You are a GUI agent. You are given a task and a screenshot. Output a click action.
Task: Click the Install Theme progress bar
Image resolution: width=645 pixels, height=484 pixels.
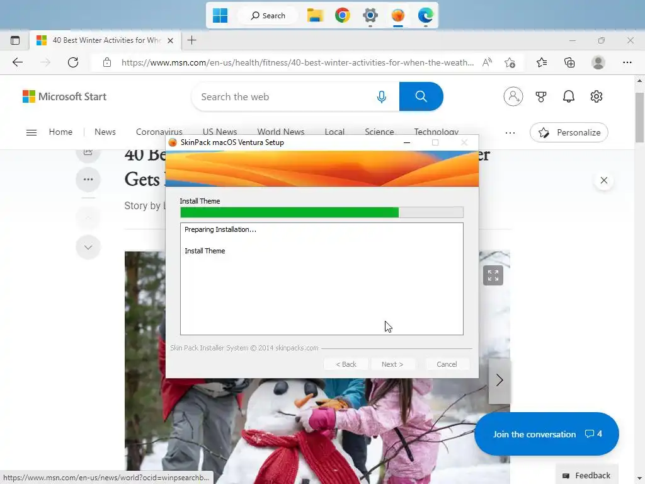tap(322, 212)
